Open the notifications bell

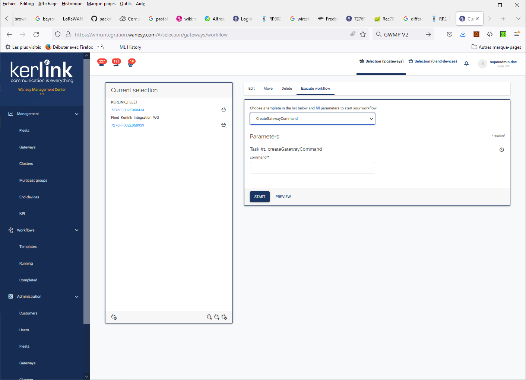[x=466, y=64]
